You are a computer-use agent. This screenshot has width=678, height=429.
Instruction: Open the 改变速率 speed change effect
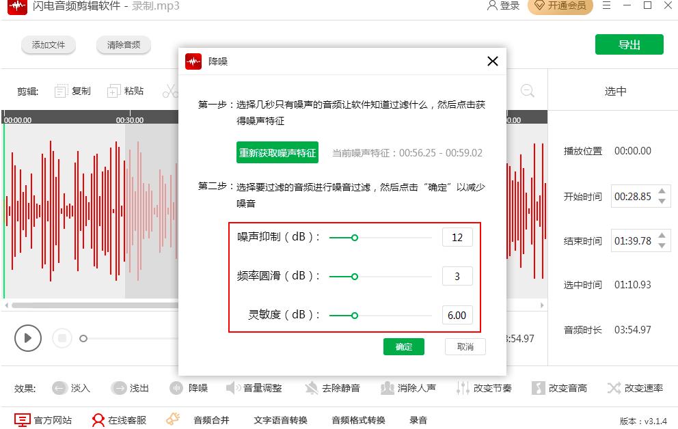[635, 388]
